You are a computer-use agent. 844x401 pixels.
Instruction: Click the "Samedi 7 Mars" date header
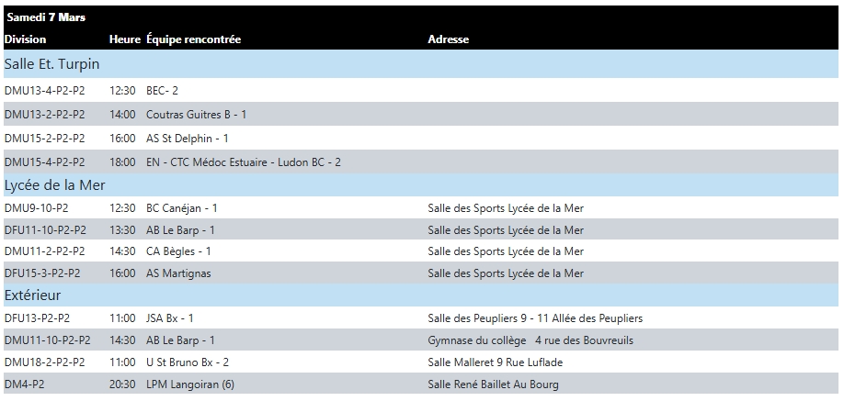[45, 17]
